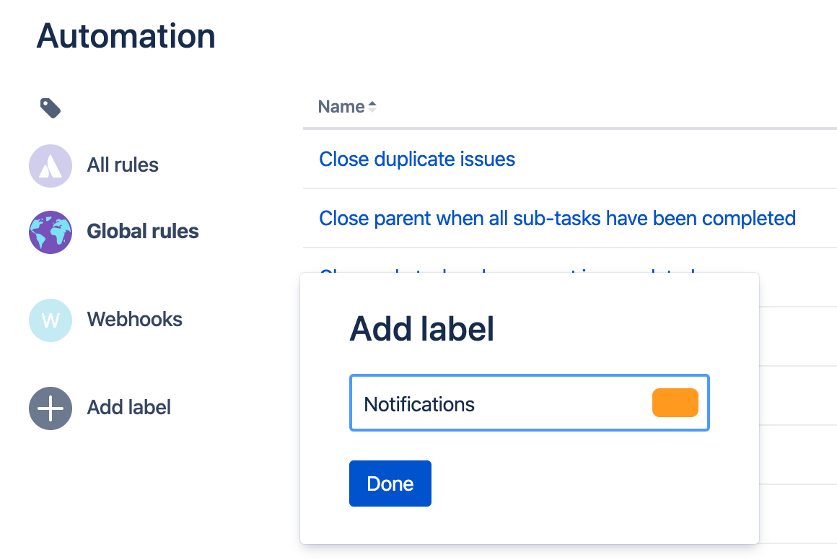
Task: Open the rule about closing parent sub-tasks
Action: point(557,218)
